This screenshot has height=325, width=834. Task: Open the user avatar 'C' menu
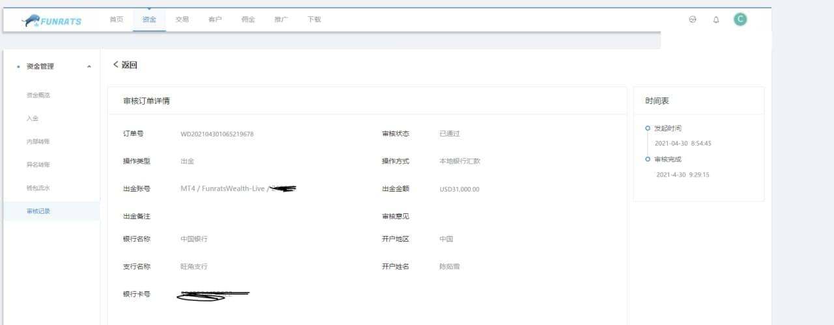(740, 19)
